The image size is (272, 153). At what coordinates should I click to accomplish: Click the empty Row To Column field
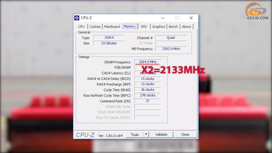coord(147,117)
